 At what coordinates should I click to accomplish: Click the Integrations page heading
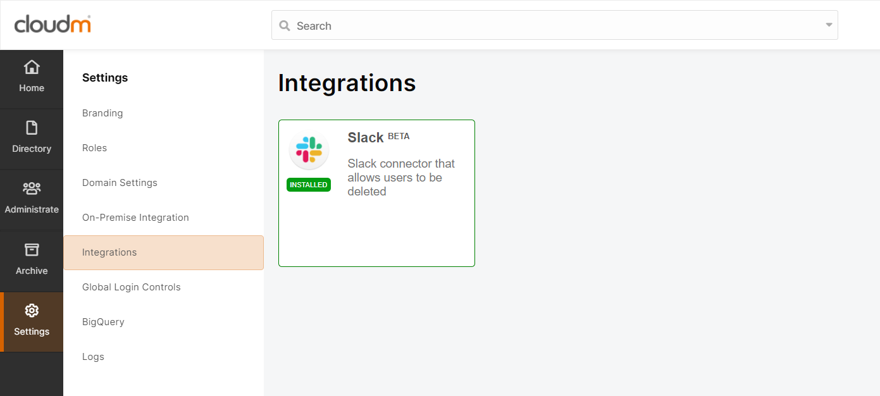tap(347, 83)
